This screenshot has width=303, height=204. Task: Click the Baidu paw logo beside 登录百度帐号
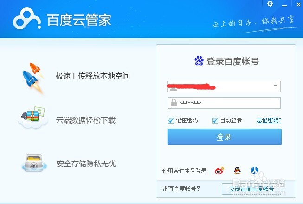(199, 60)
